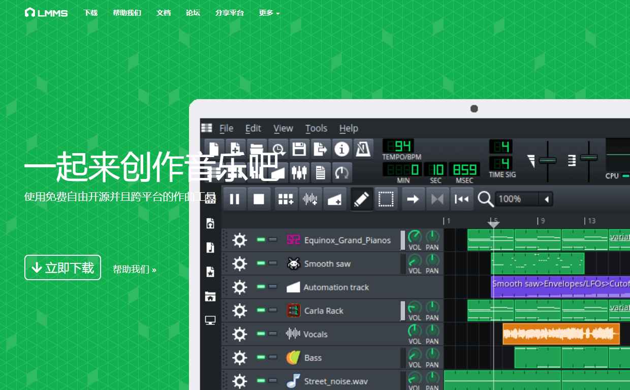Open gear menu for Carla Rack track

(x=240, y=310)
